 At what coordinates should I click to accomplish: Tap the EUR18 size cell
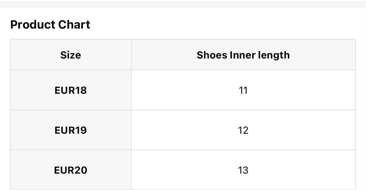point(71,90)
